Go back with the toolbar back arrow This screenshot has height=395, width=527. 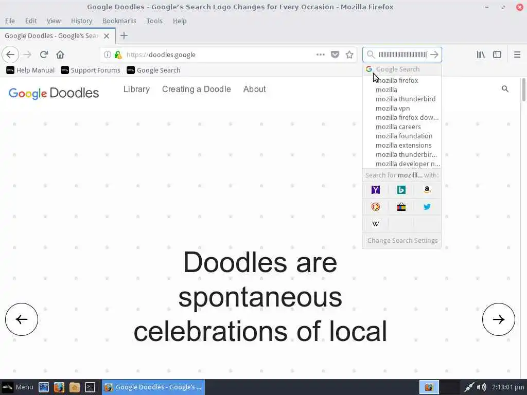pyautogui.click(x=10, y=55)
